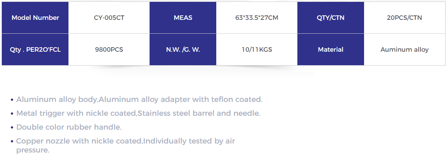
Task: Click the bullet dot before Aluminum alloy body
Action: 12,100
